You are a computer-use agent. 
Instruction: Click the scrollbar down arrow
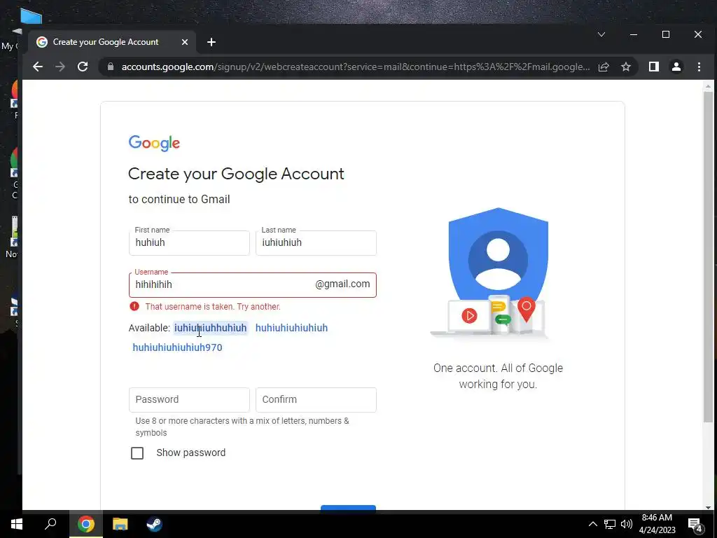pos(708,507)
